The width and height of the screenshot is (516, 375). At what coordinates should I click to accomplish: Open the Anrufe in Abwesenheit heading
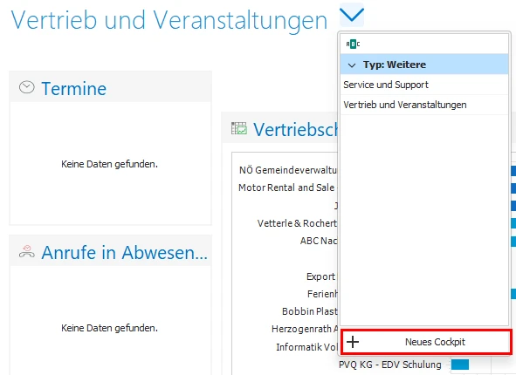coord(124,252)
